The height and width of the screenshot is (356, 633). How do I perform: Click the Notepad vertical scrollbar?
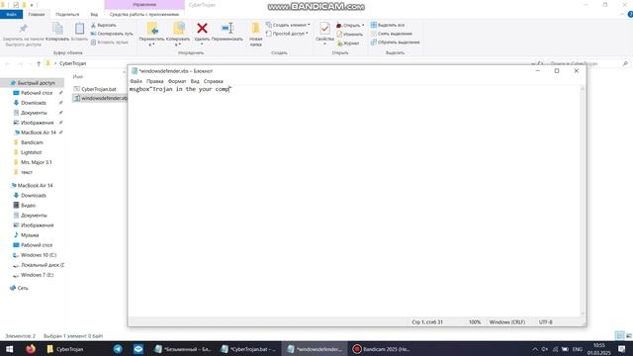[583, 201]
